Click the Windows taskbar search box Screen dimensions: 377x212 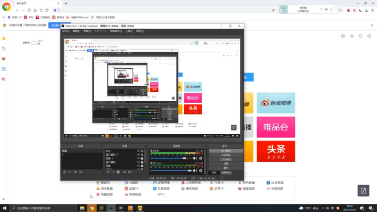click(43, 208)
